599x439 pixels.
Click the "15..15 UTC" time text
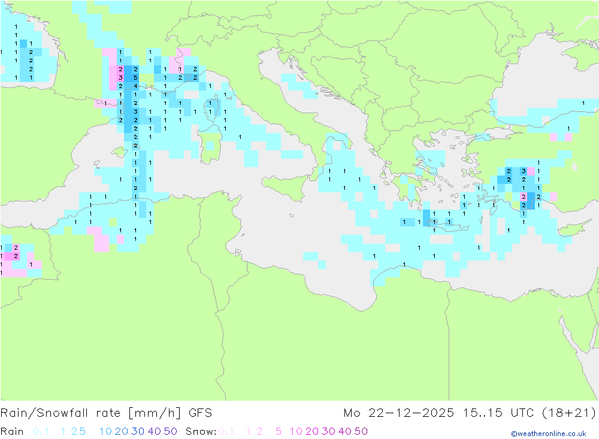[x=498, y=413]
